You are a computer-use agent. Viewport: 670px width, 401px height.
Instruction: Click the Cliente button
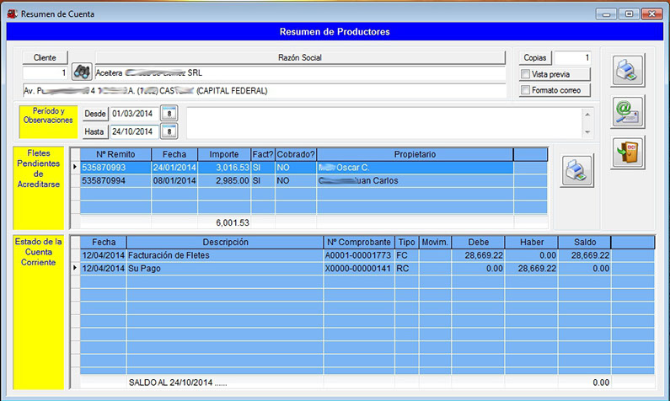(45, 57)
